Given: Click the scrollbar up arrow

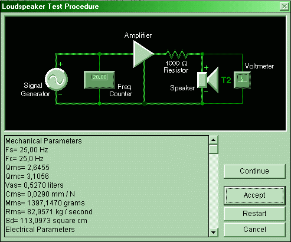Looking at the screenshot, I should pos(214,140).
